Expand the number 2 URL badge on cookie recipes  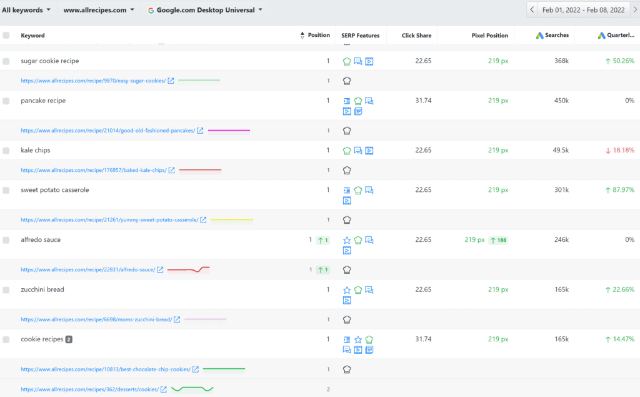[69, 339]
